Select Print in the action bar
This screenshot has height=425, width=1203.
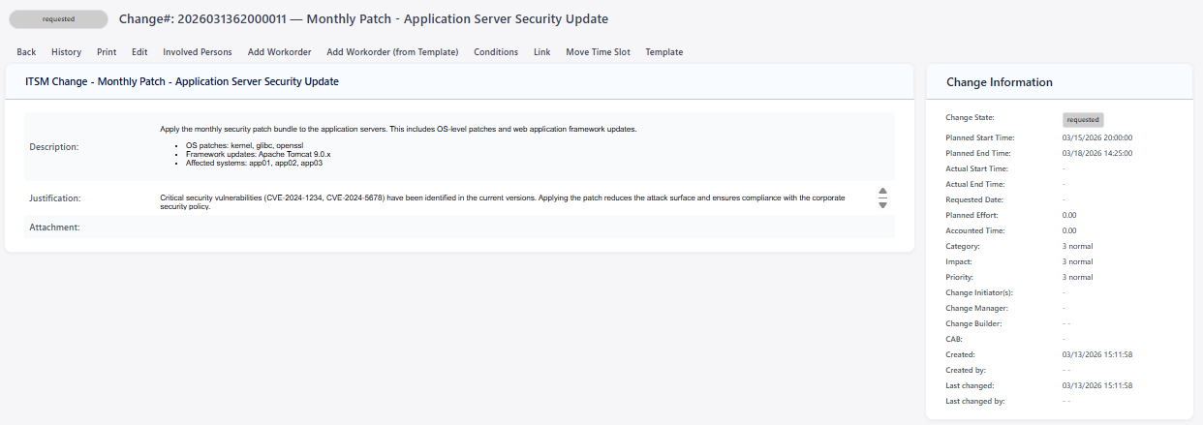click(x=107, y=52)
